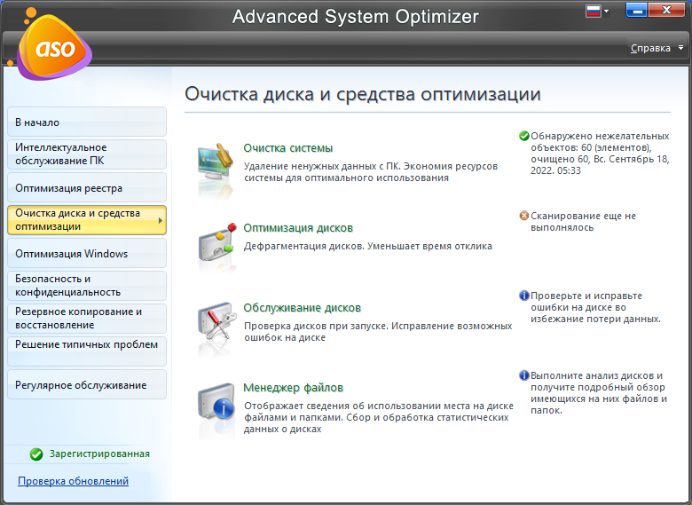Select Очистка диска и средства оптимизации sidebar item
This screenshot has width=692, height=505.
pos(87,220)
